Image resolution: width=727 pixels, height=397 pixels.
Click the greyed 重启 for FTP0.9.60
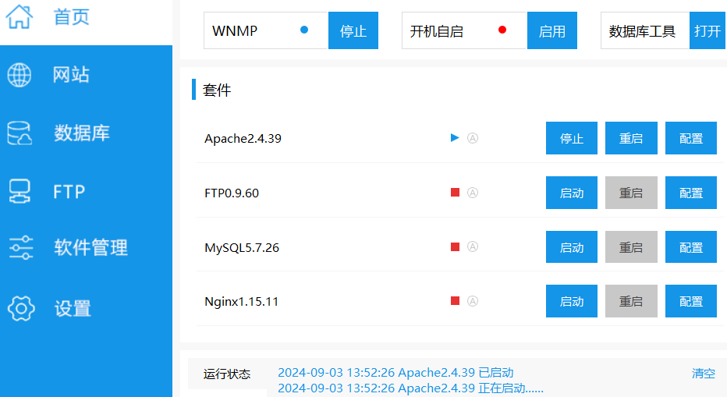(631, 193)
